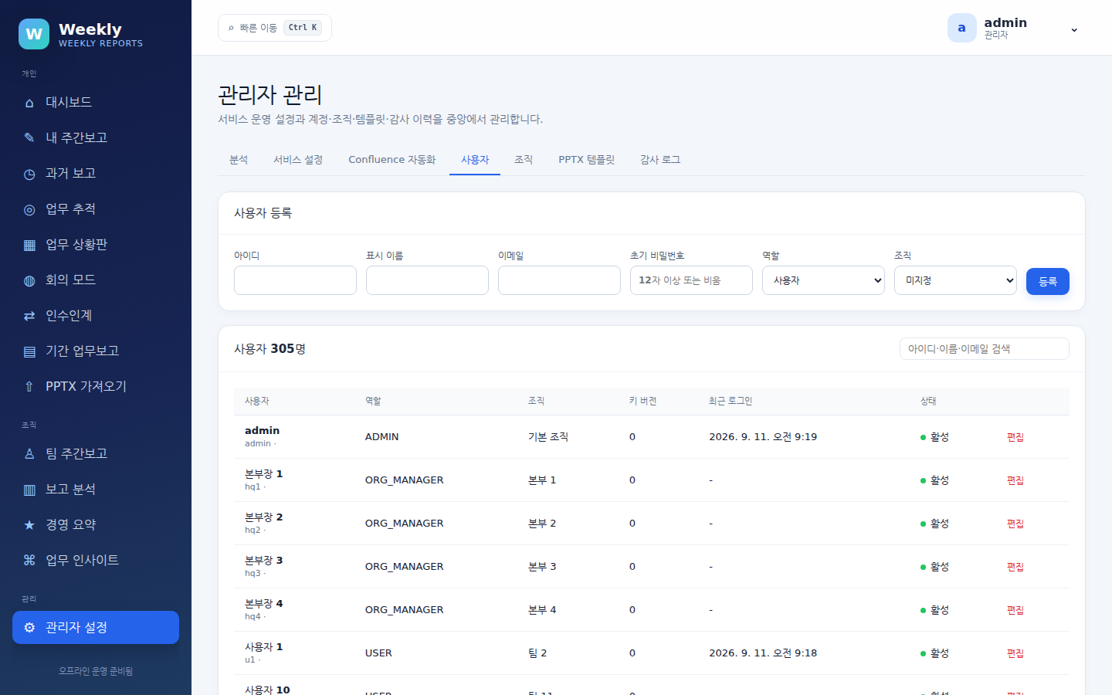Click 편집 for 사용자 1
The width and height of the screenshot is (1112, 695).
tap(1015, 653)
